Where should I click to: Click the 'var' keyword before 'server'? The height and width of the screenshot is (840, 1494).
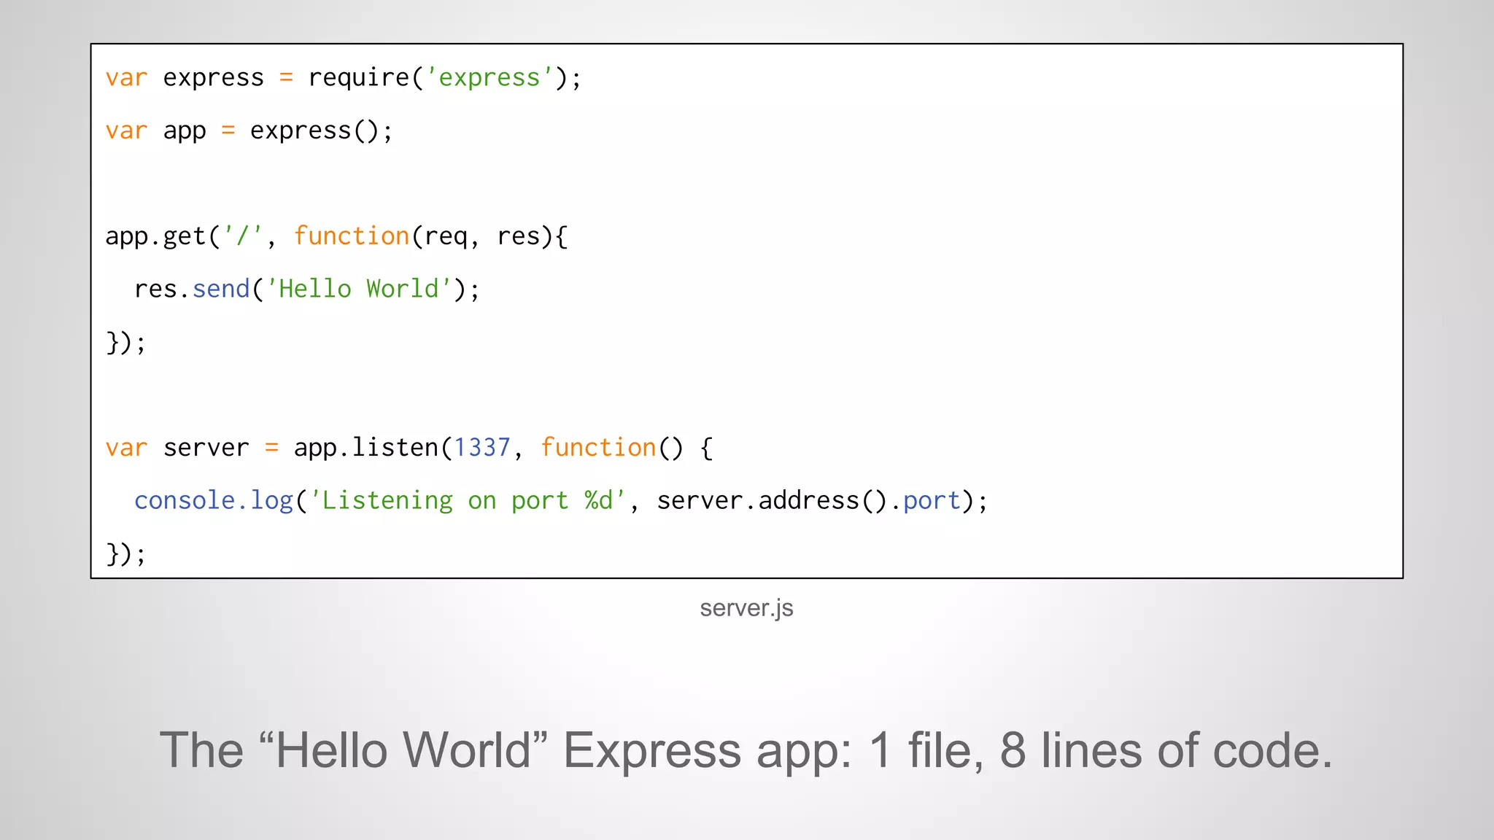[x=126, y=448]
